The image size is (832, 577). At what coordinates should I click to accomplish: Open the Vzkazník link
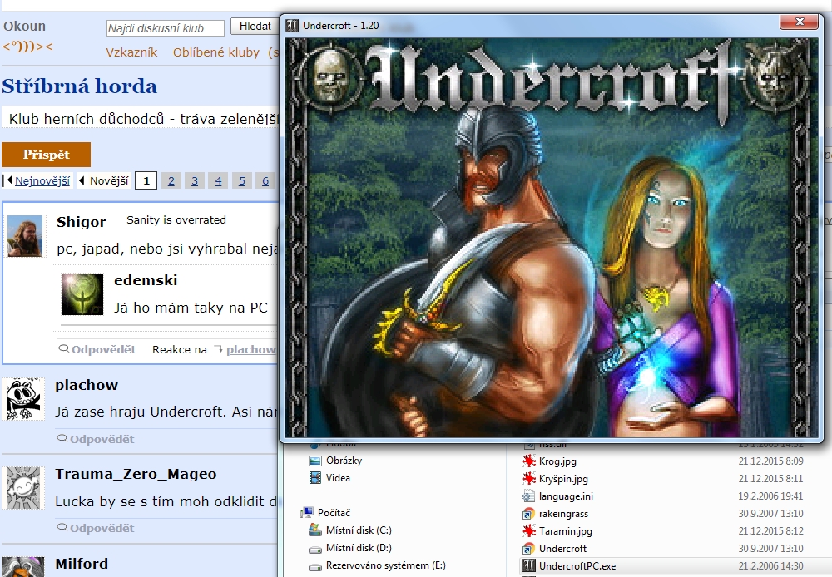pos(131,52)
